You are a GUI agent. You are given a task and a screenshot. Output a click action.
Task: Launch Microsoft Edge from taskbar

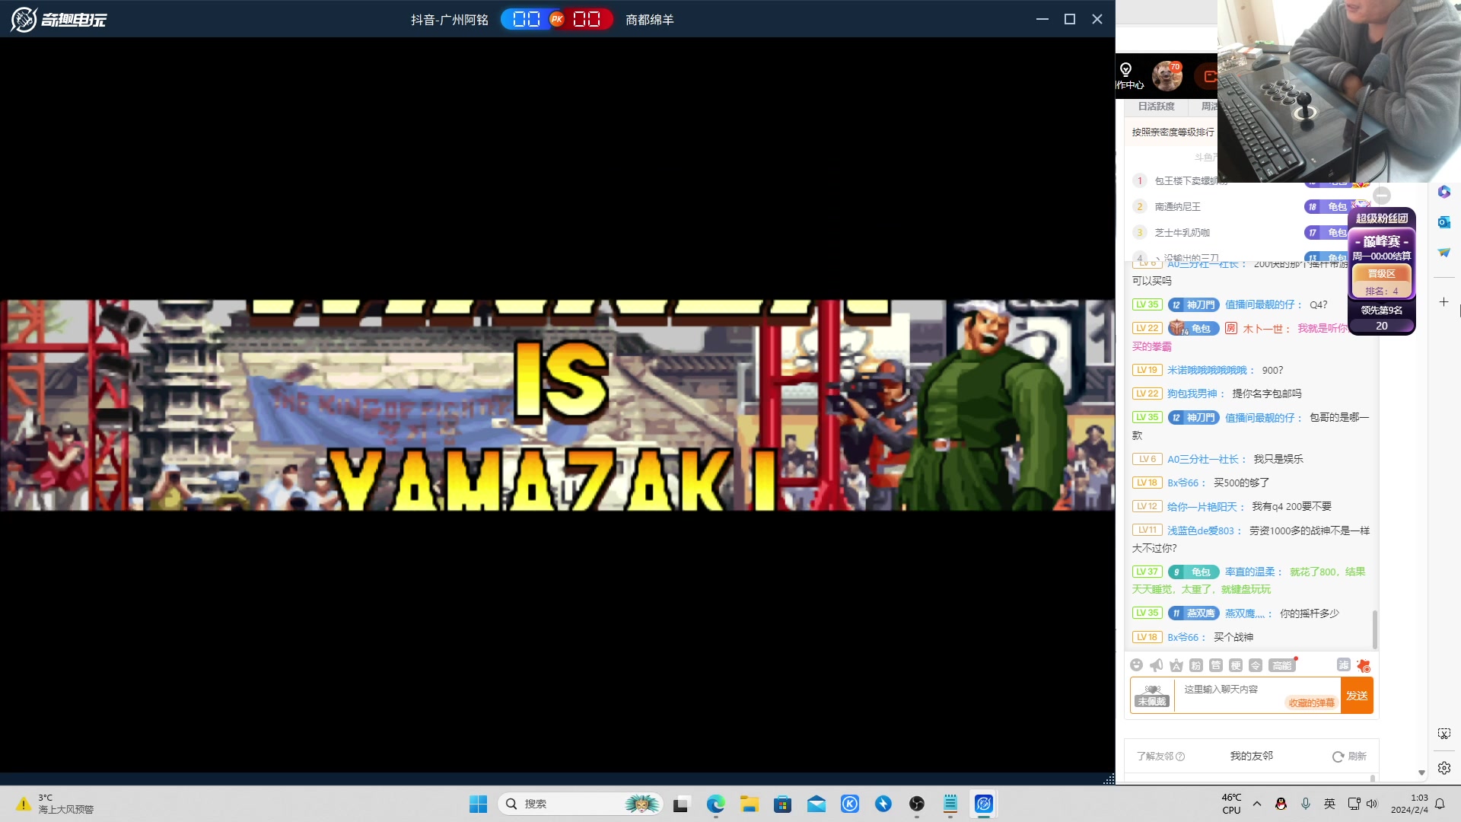click(715, 804)
